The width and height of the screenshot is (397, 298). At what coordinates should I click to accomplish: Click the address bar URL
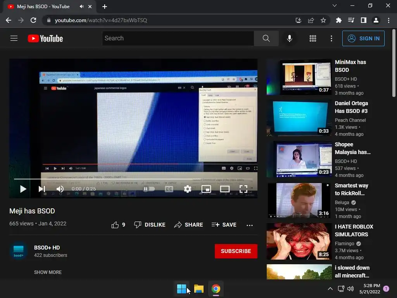(x=101, y=20)
